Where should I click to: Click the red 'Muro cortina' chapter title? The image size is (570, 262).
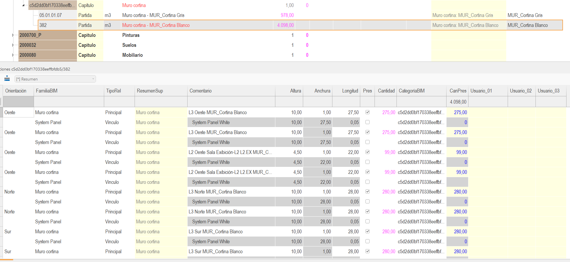[x=134, y=5]
